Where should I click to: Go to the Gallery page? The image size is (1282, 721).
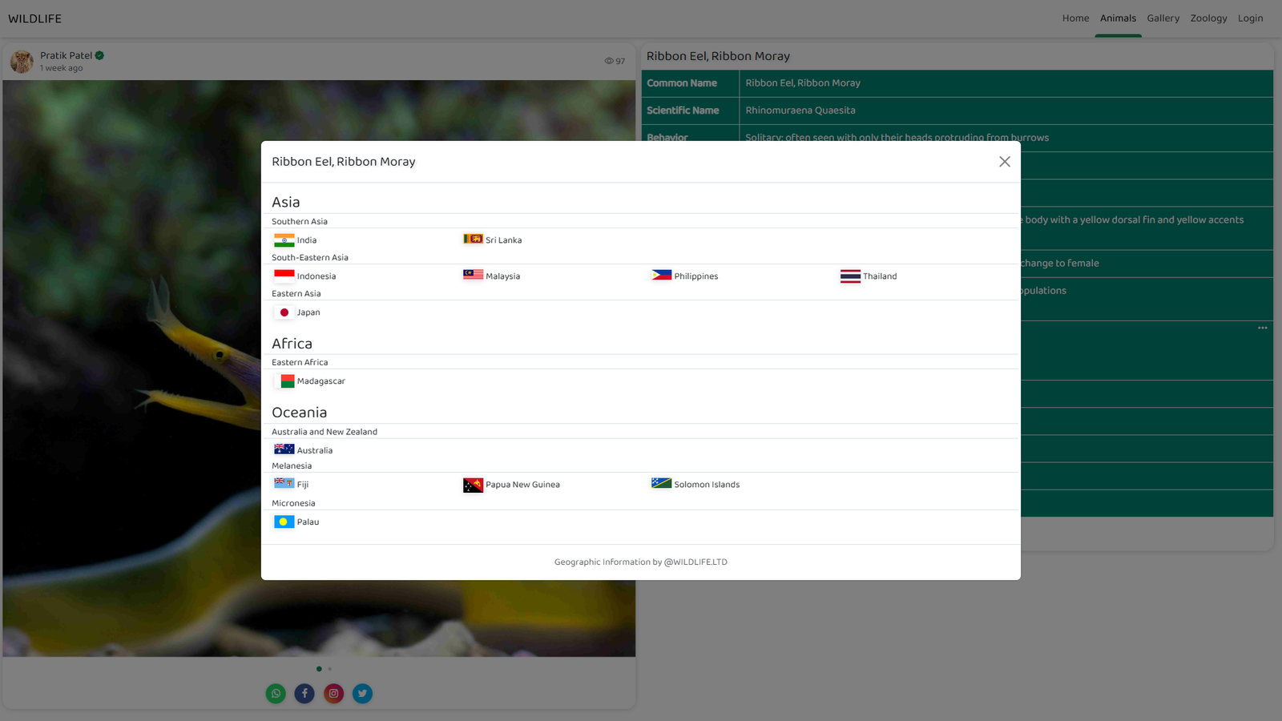[x=1163, y=18]
